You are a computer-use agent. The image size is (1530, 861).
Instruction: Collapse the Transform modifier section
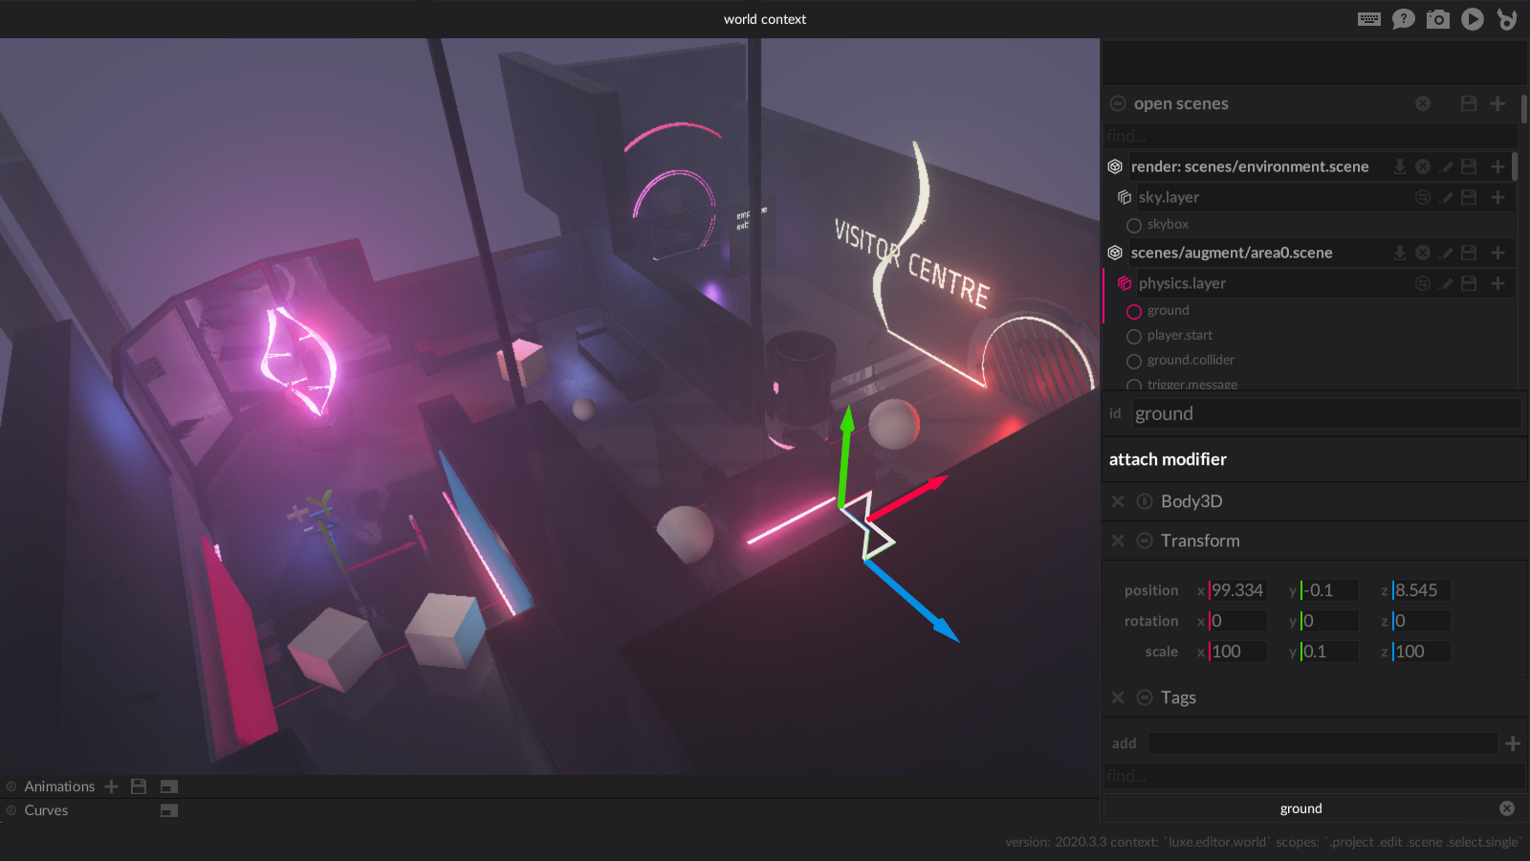(1144, 541)
